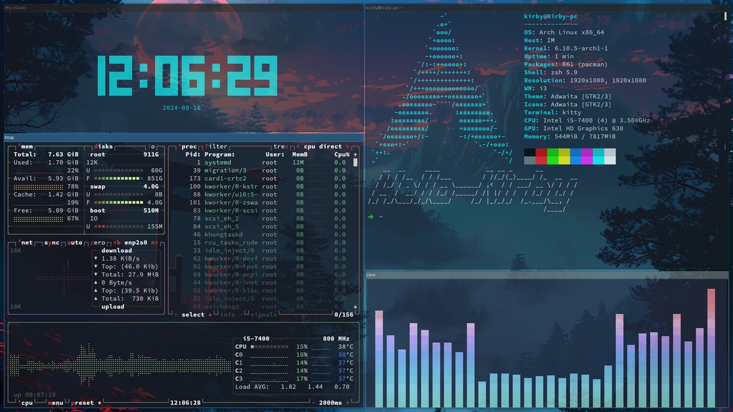Click the tallest bar in cava visualizer
This screenshot has height=412, width=733.
(x=711, y=348)
